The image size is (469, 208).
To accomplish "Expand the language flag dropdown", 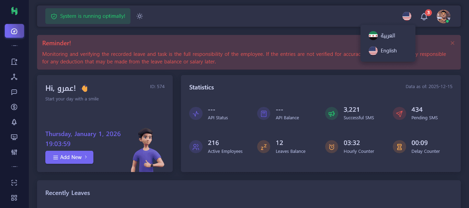I will 407,16.
